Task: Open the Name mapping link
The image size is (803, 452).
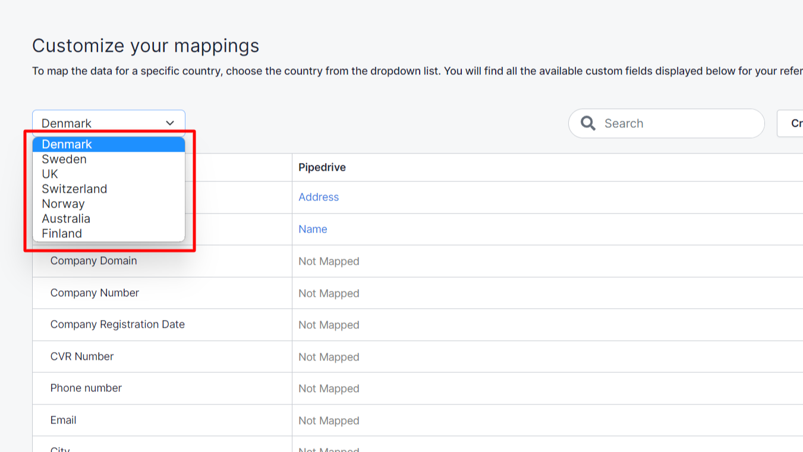Action: [313, 229]
